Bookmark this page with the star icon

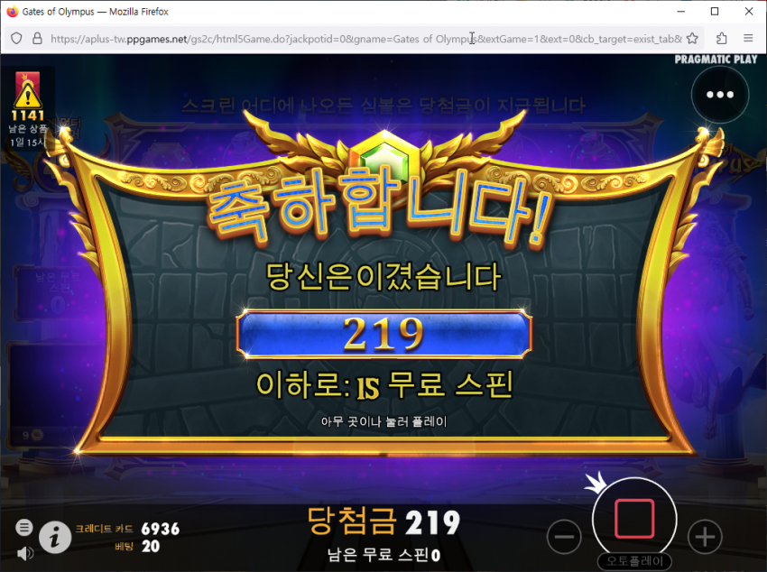point(692,38)
